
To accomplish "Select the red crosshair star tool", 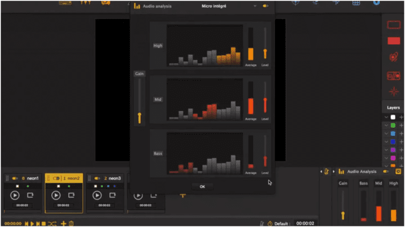I will pyautogui.click(x=394, y=91).
